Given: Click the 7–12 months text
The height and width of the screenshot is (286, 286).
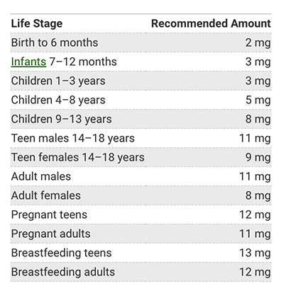Looking at the screenshot, I should tap(83, 62).
